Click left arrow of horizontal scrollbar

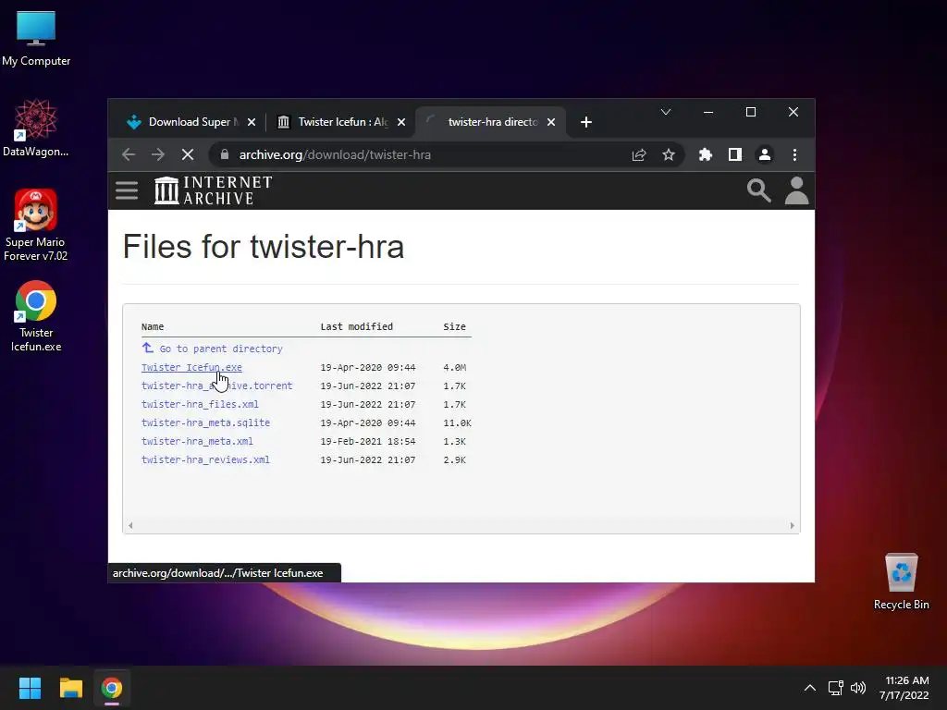tap(130, 525)
